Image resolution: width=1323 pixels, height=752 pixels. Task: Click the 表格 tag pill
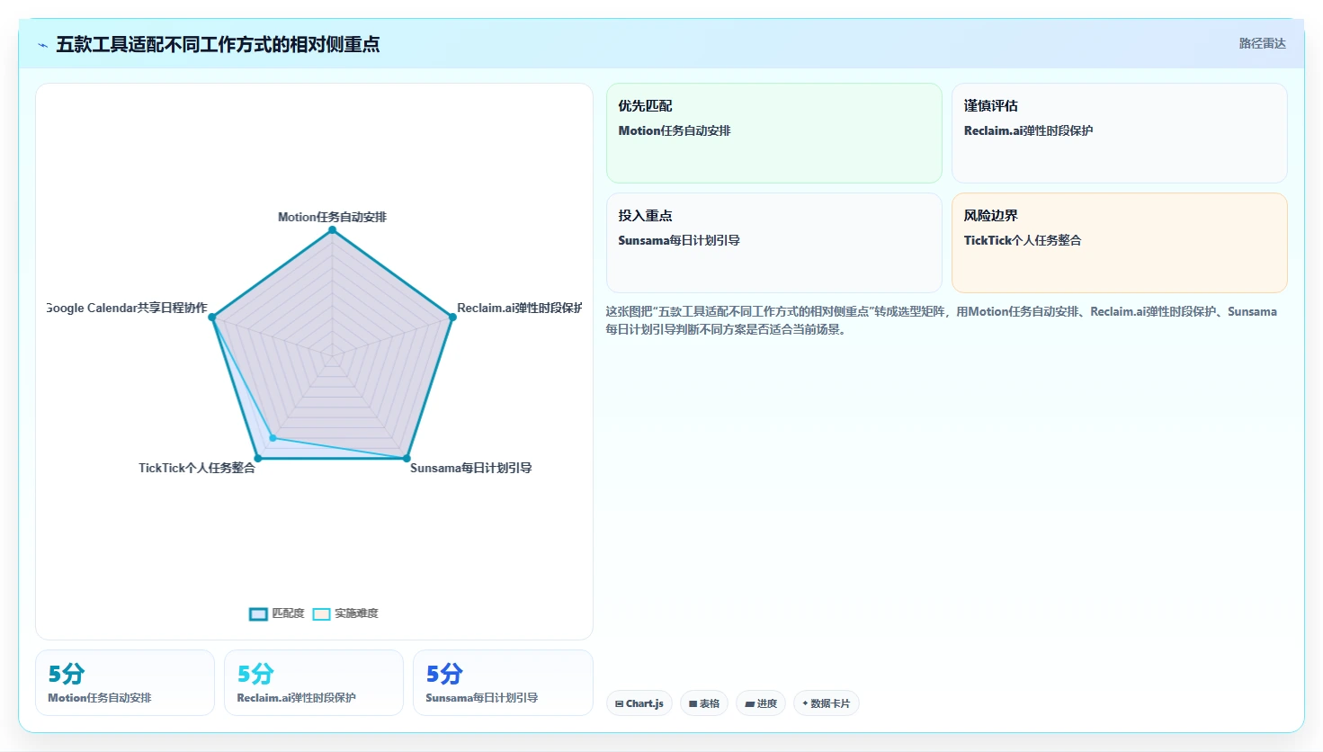pyautogui.click(x=704, y=703)
